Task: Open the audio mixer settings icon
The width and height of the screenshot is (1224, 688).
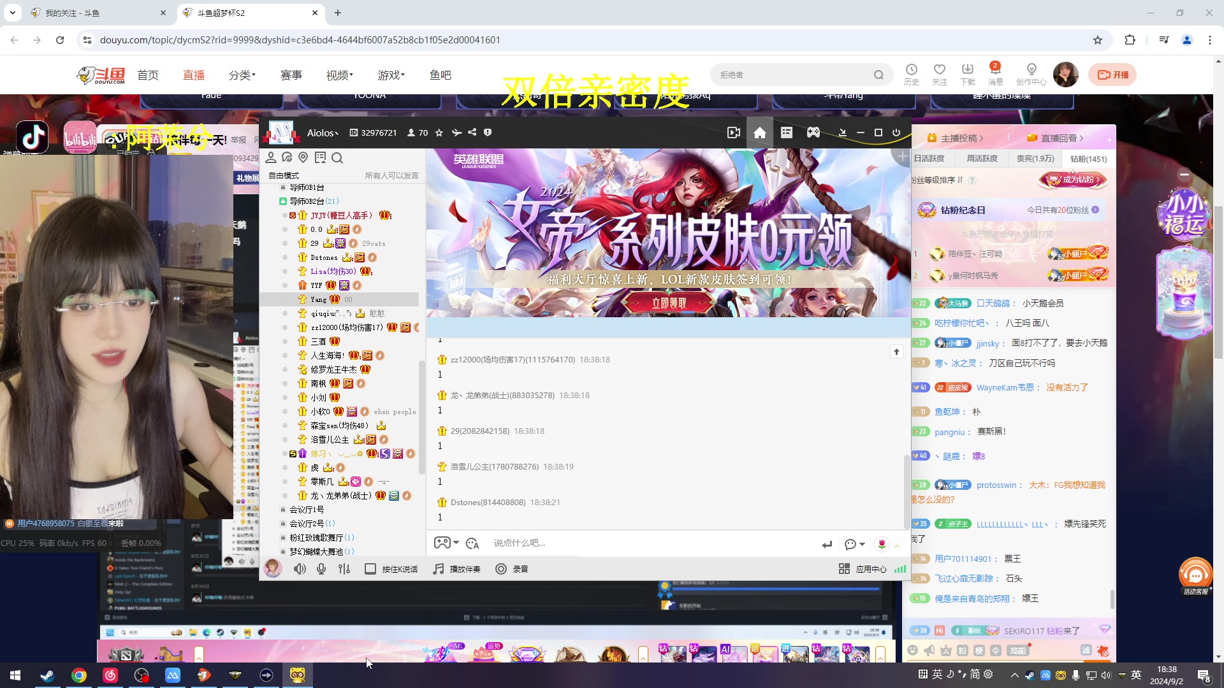Action: point(344,569)
